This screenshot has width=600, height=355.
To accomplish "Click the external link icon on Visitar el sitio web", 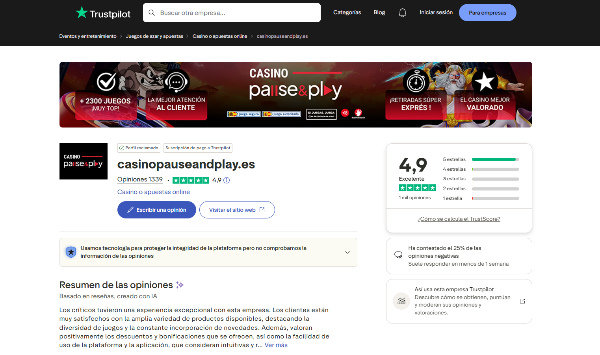I will click(262, 209).
